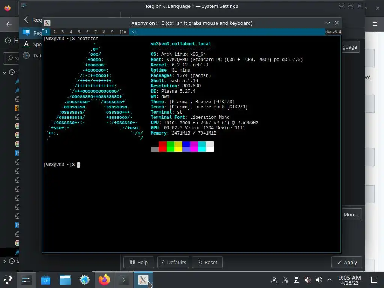Click the Reset button
Image resolution: width=384 pixels, height=288 pixels.
tap(207, 262)
